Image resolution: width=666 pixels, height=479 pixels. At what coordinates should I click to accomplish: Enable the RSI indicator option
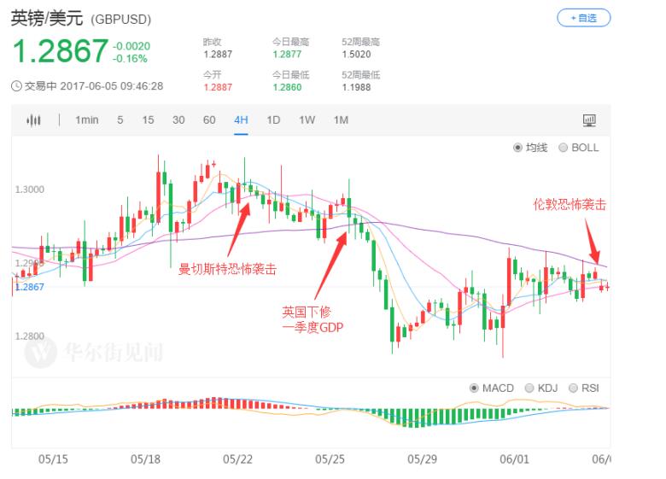(x=572, y=388)
